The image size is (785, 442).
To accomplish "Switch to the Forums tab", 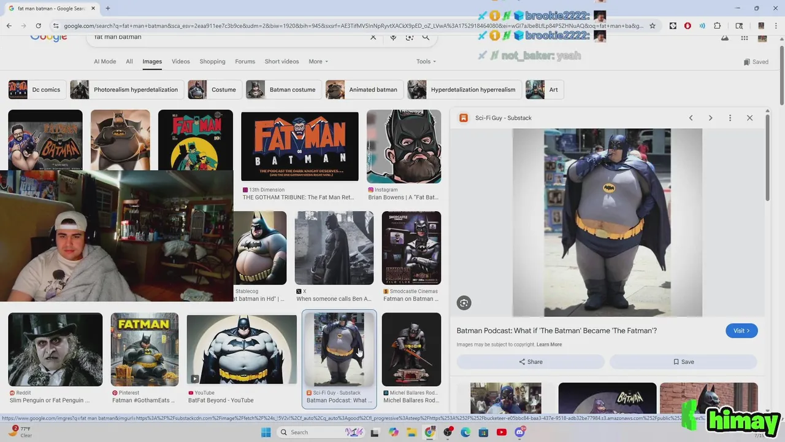I will click(x=245, y=61).
